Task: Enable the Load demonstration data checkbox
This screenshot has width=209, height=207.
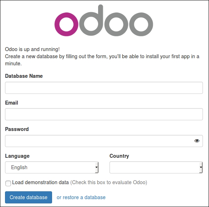Action: click(8, 183)
